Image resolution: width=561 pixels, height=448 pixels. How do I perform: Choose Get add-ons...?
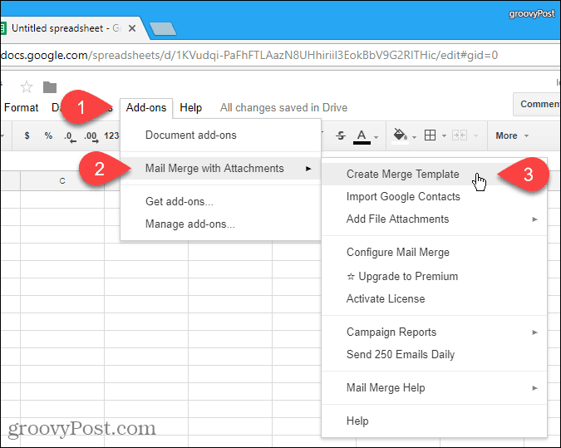click(221, 201)
